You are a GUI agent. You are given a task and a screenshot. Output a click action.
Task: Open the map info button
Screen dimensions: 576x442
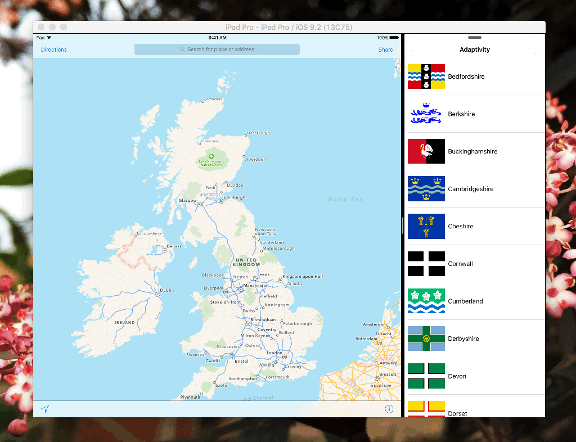389,409
